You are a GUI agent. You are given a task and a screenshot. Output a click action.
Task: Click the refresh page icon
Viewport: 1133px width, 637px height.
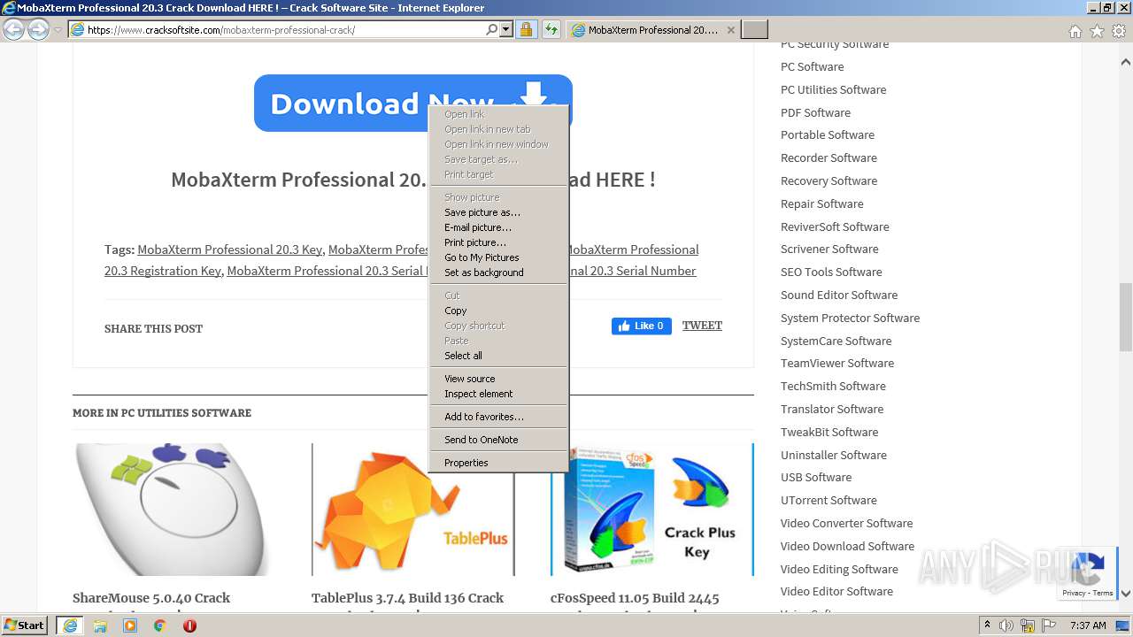click(x=551, y=30)
